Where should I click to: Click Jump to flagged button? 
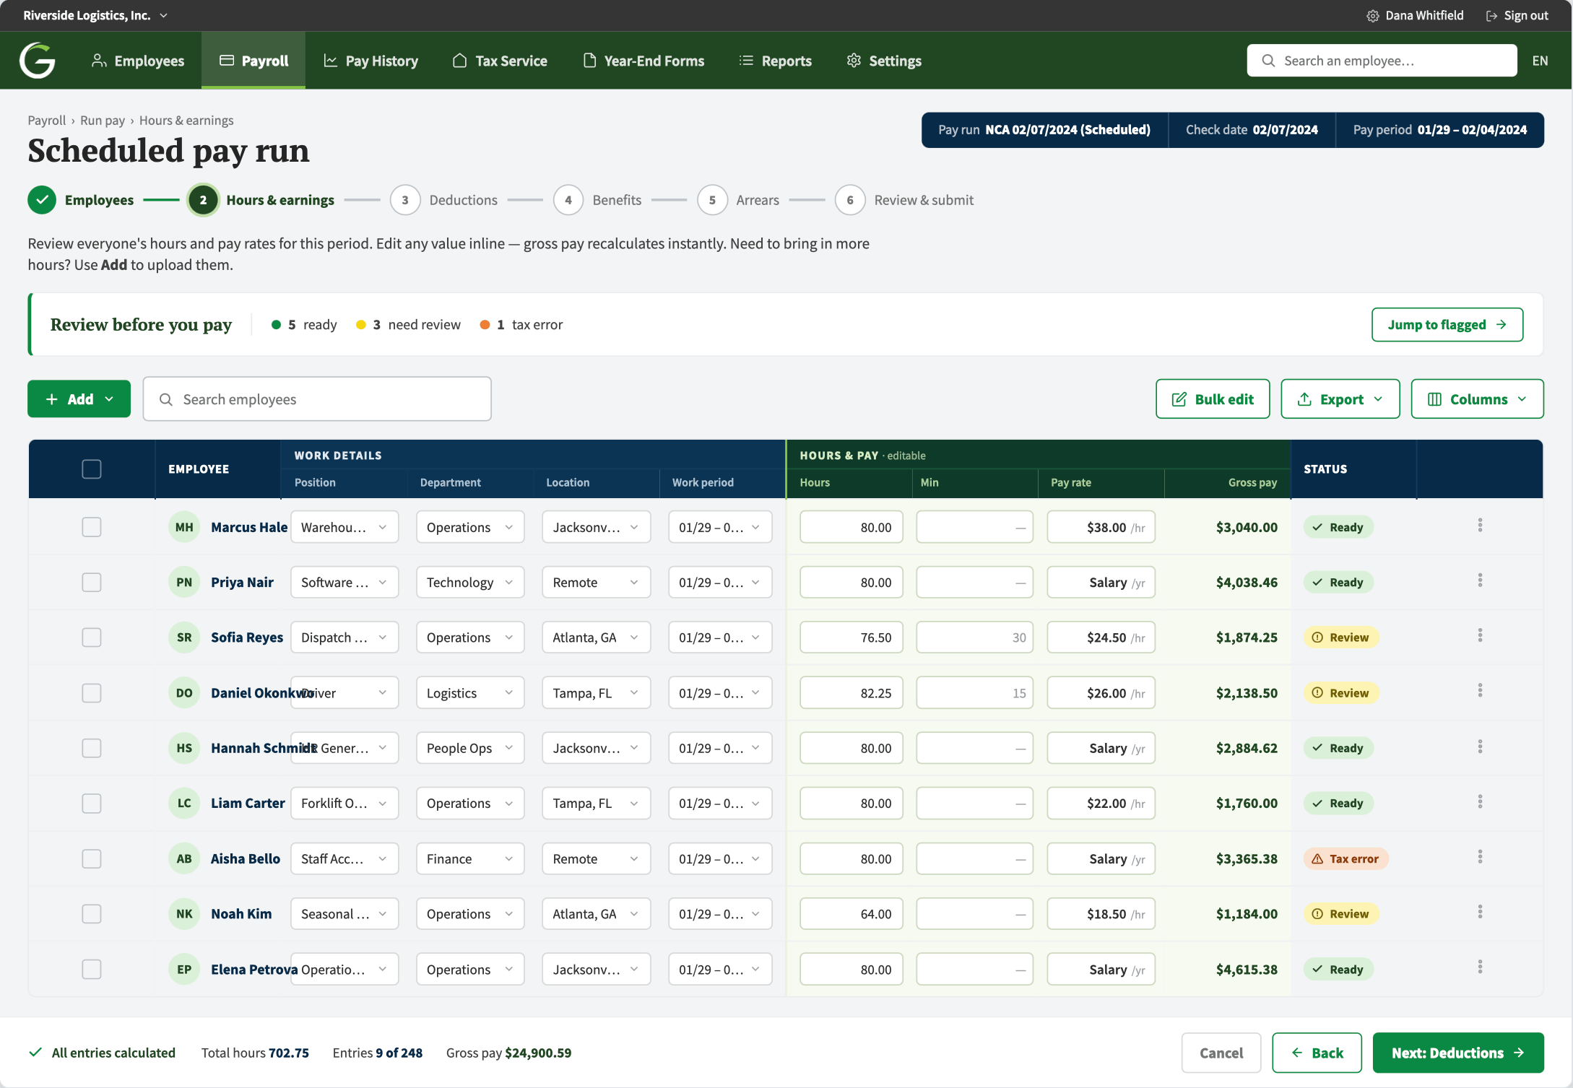(1447, 325)
